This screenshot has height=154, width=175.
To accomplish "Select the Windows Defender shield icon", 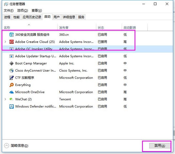I will point(12,106).
